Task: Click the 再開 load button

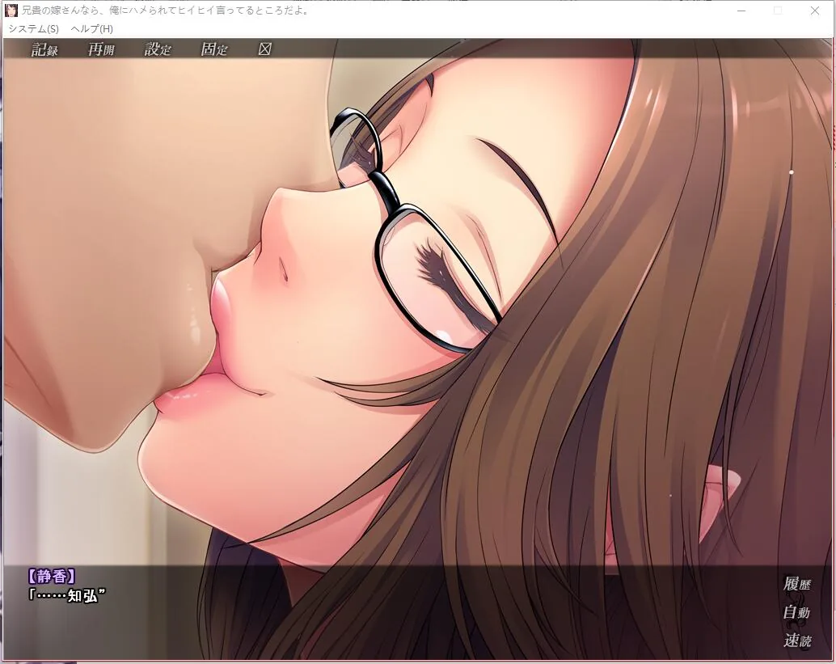Action: (x=101, y=49)
